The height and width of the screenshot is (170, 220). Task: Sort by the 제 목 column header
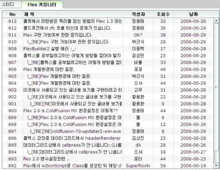pos(73,14)
